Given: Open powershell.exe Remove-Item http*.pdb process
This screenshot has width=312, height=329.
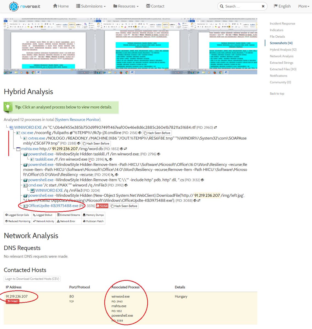Looking at the screenshot, I should point(41,180).
